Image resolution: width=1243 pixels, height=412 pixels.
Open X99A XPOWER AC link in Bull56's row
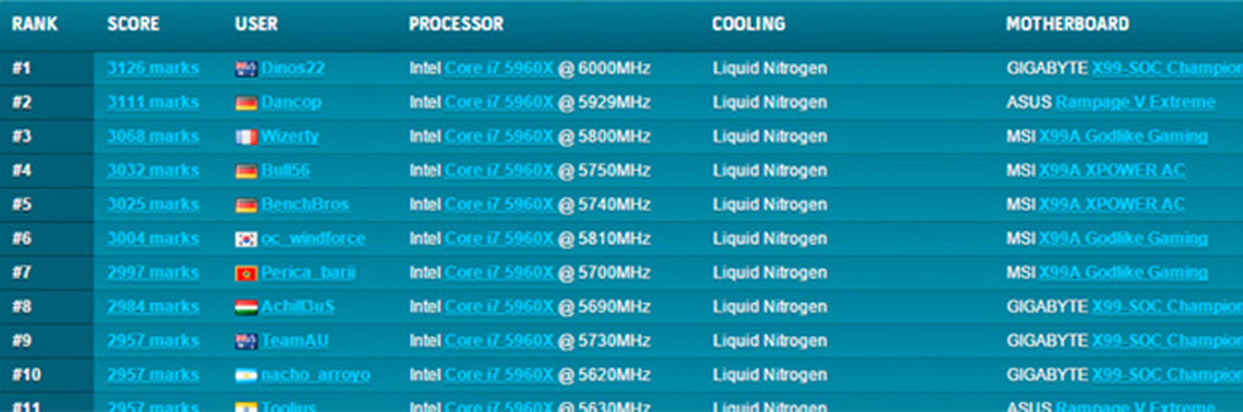(1112, 170)
